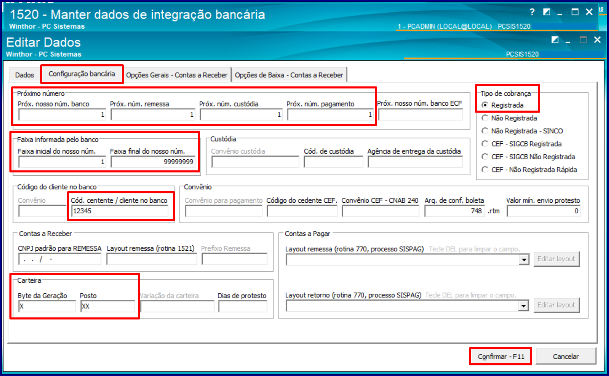Click the PCADMIN (LOCAL@LOCAL) user label

[445, 26]
